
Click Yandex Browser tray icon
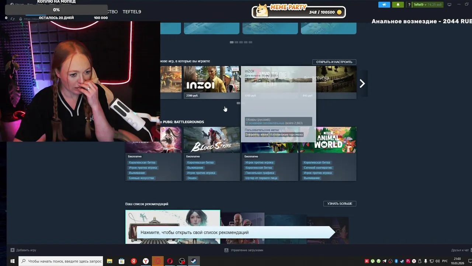coord(414,261)
